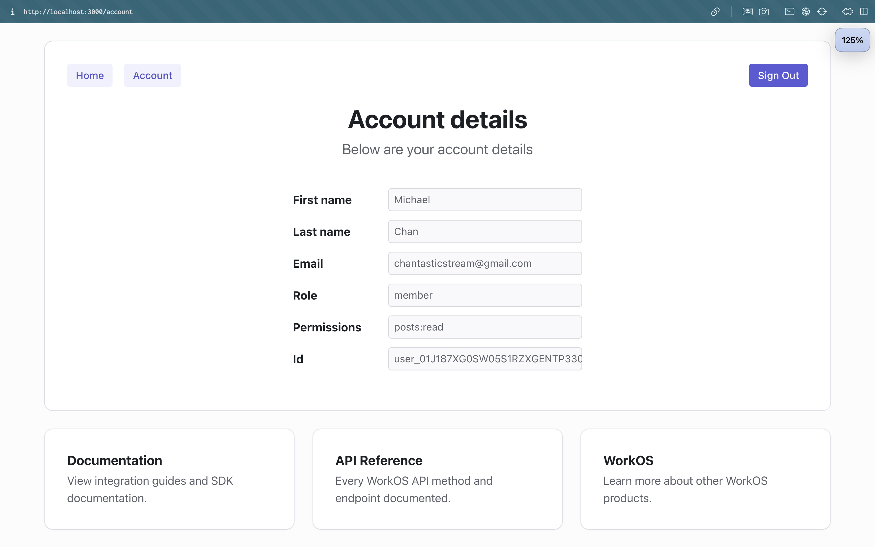The width and height of the screenshot is (875, 547).
Task: Open the terminal console icon
Action: pos(789,12)
